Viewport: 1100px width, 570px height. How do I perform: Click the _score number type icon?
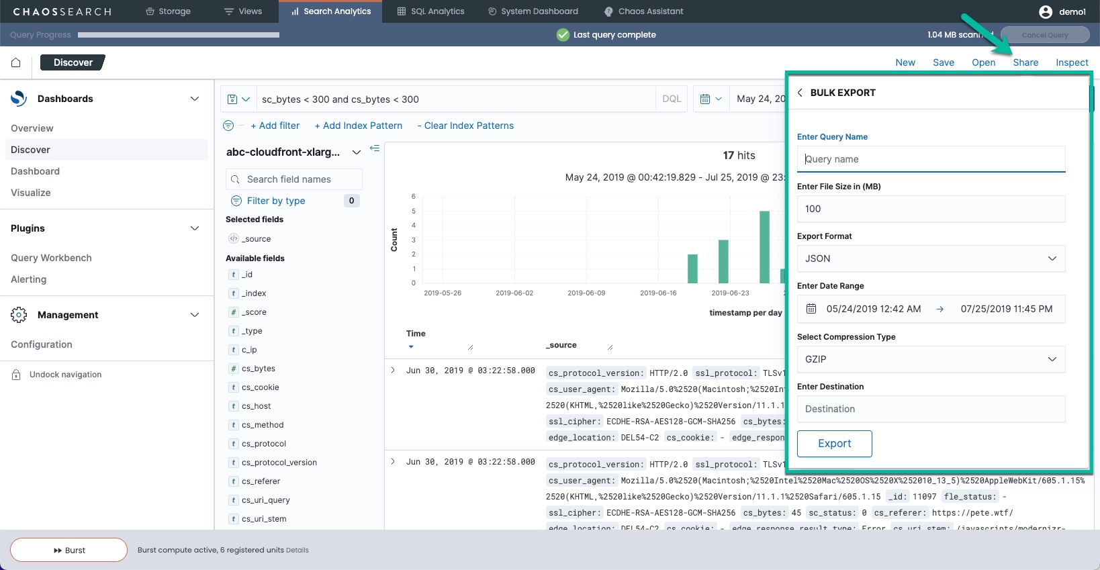tap(234, 312)
